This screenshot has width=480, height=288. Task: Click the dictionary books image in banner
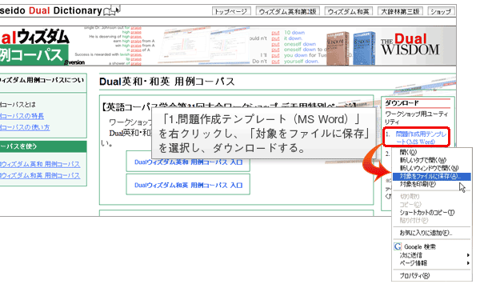[351, 48]
